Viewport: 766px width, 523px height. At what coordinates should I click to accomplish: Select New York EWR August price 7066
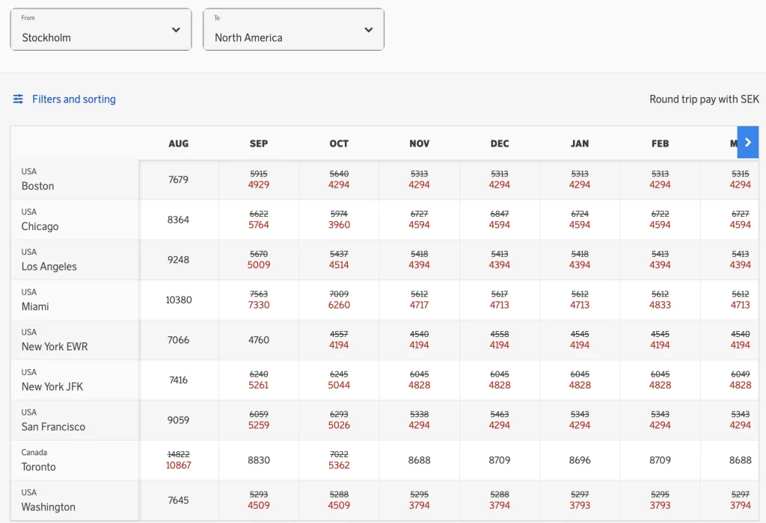tap(178, 339)
